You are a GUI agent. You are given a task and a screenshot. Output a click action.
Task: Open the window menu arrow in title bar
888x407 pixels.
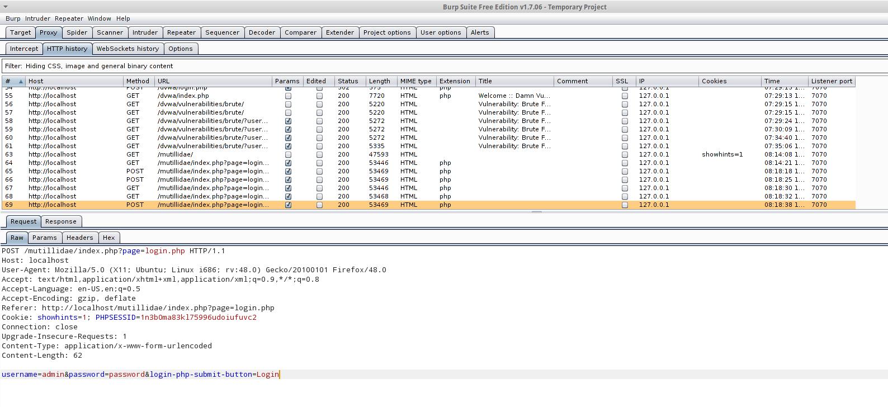click(6, 7)
